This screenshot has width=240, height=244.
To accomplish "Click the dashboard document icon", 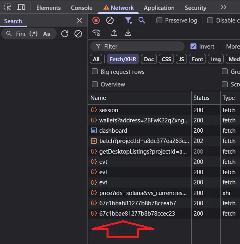I will 94,130.
